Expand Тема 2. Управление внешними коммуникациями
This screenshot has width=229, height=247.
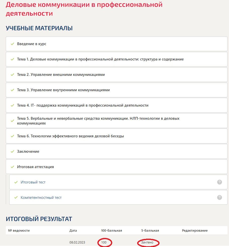point(117,75)
